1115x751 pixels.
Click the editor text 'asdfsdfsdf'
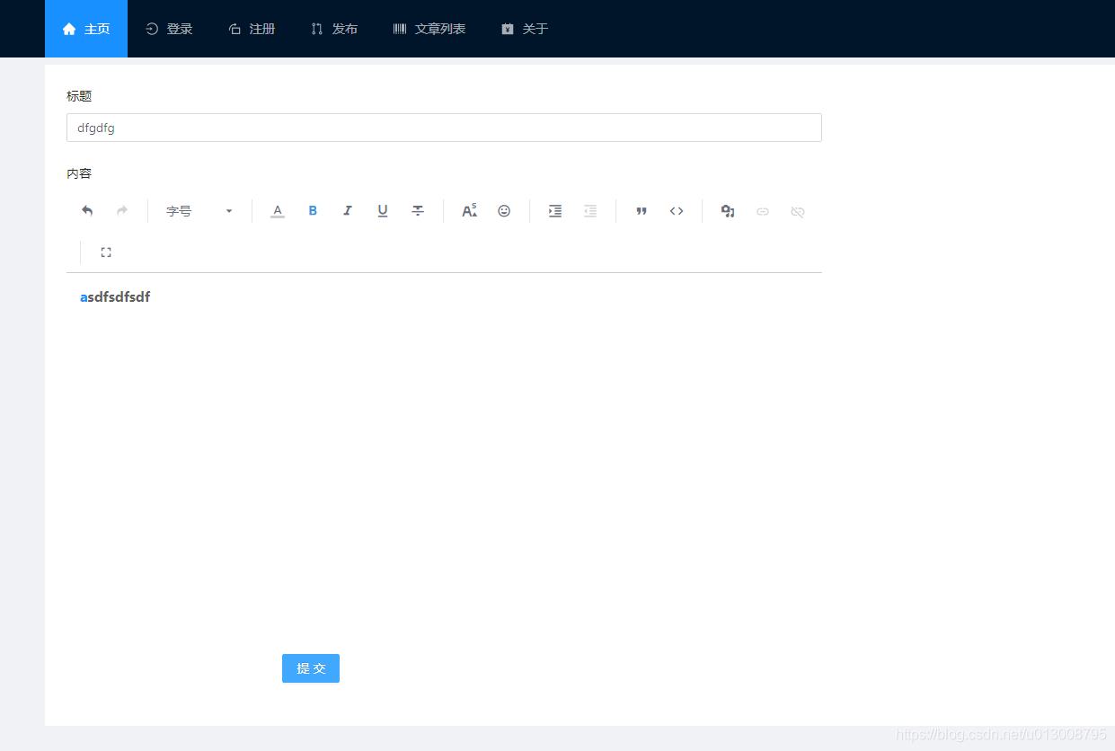[115, 297]
